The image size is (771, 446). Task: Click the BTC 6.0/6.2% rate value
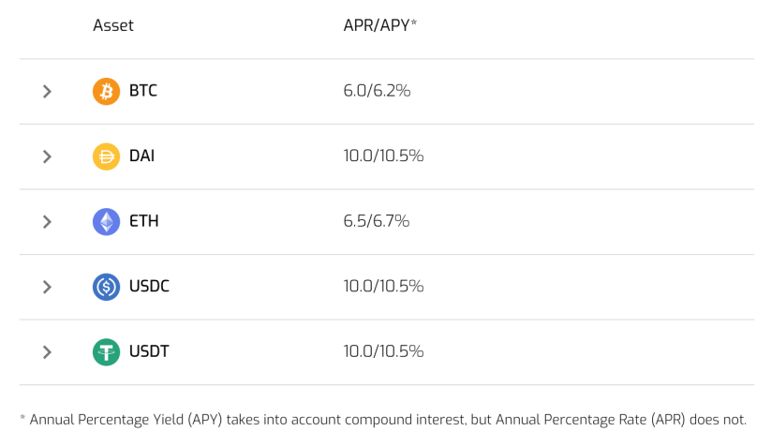[x=377, y=92]
